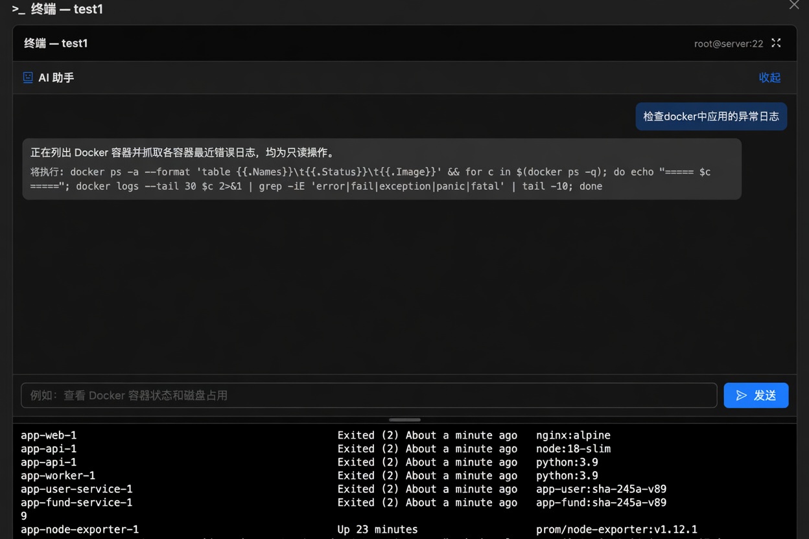Select the AI 助手 heading text
Image resolution: width=809 pixels, height=539 pixels.
click(x=56, y=78)
